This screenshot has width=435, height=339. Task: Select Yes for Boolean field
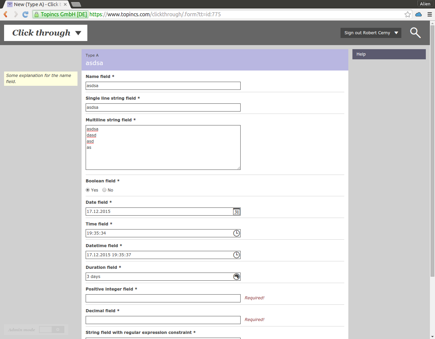88,190
